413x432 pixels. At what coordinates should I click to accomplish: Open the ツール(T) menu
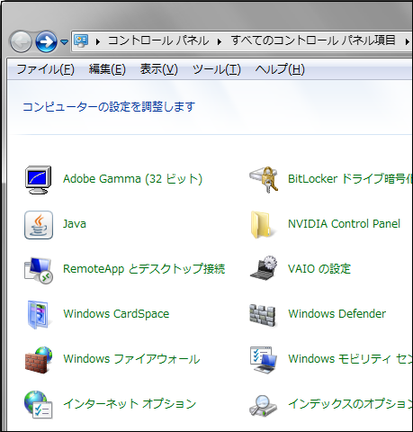(217, 69)
